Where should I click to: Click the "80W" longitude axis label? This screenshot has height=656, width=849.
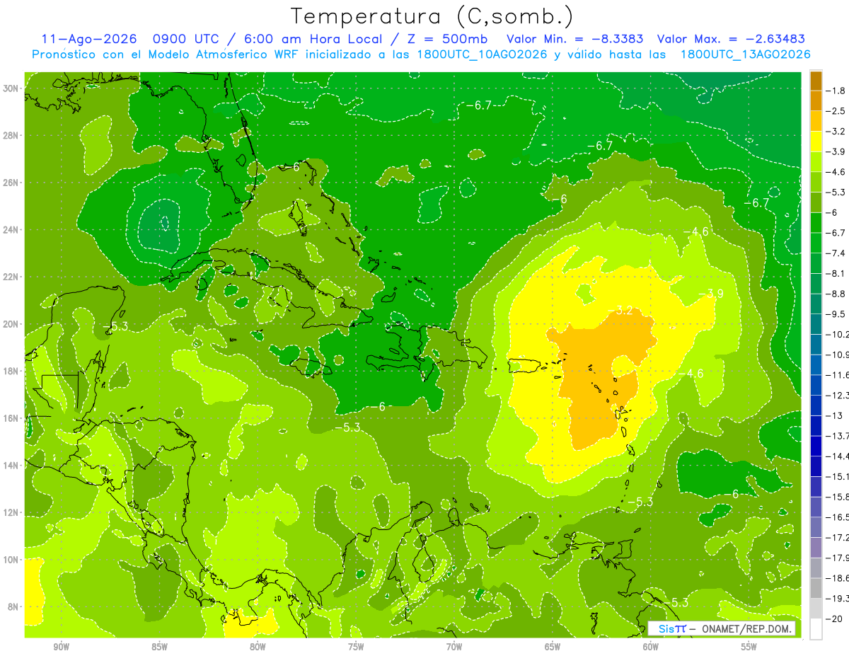click(258, 647)
